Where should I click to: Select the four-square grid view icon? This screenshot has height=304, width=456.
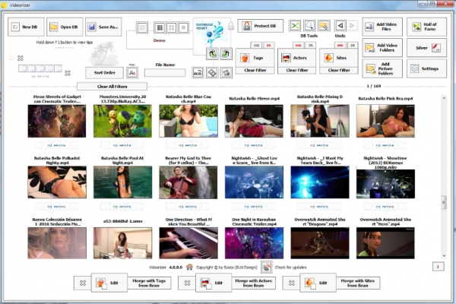pyautogui.click(x=172, y=27)
